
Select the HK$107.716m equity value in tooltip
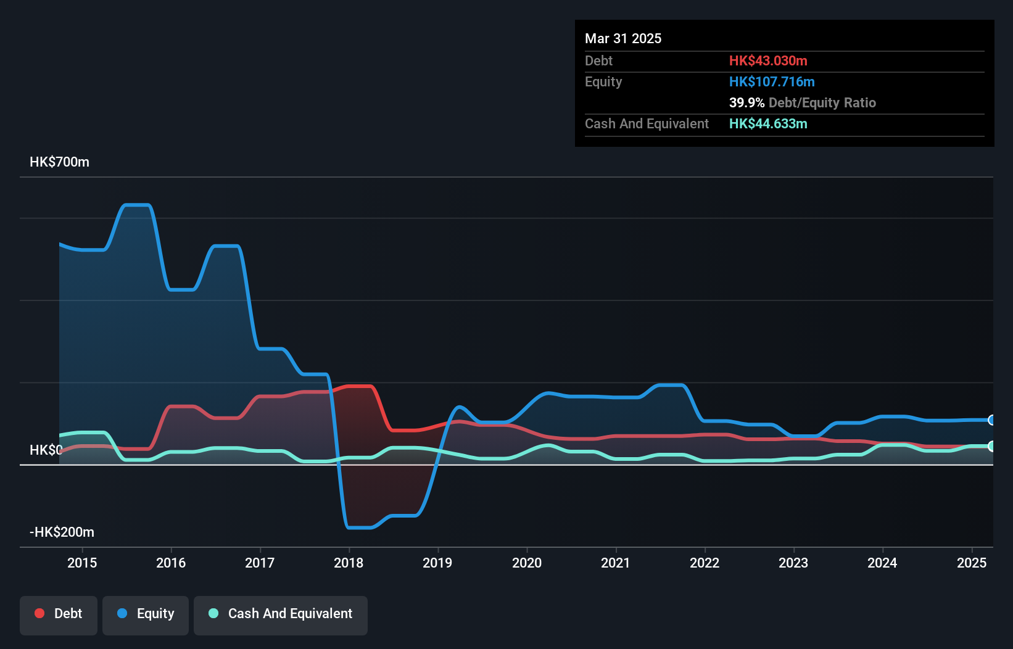(x=772, y=81)
